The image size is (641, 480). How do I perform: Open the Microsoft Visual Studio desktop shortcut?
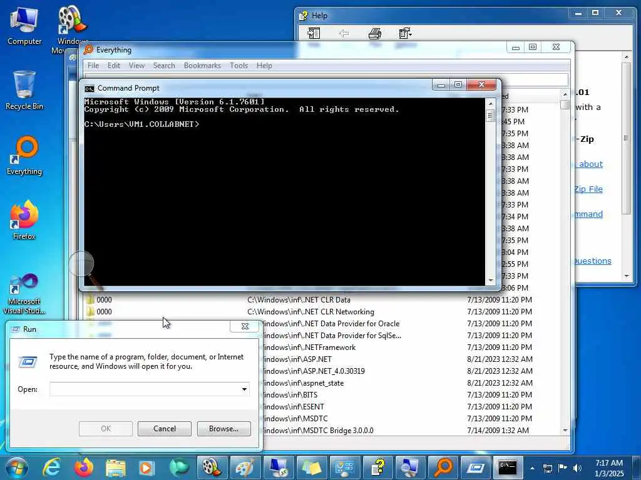pyautogui.click(x=24, y=294)
